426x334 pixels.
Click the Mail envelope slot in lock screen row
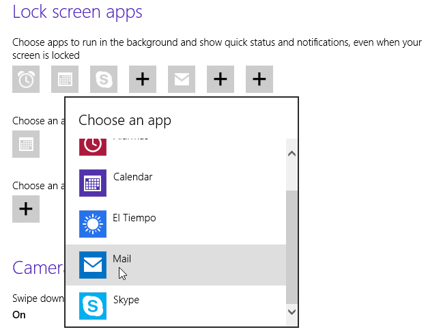(181, 79)
